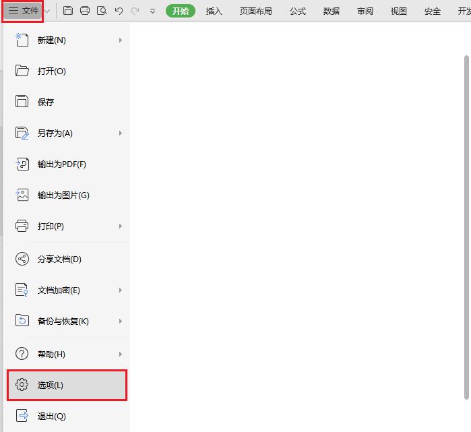This screenshot has height=432, width=471.
Task: Select 退出(Q) menu entry
Action: click(67, 416)
